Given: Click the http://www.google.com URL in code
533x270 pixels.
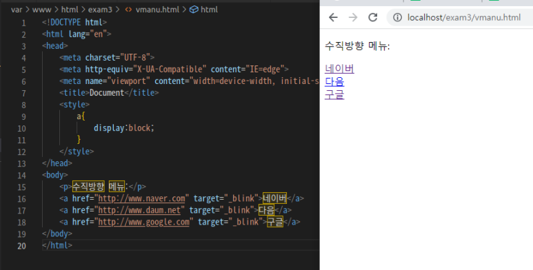Looking at the screenshot, I should (144, 222).
